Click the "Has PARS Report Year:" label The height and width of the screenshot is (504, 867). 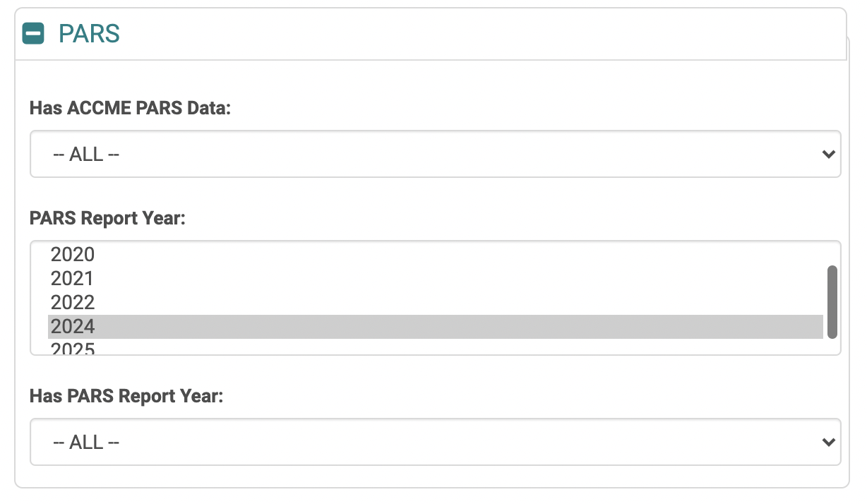point(126,396)
